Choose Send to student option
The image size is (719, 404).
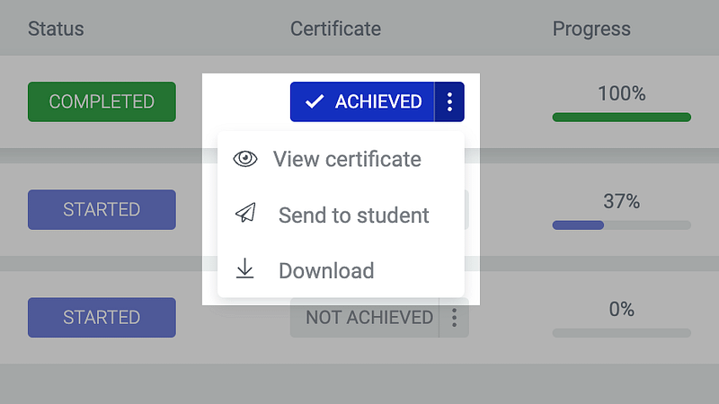pos(341,215)
